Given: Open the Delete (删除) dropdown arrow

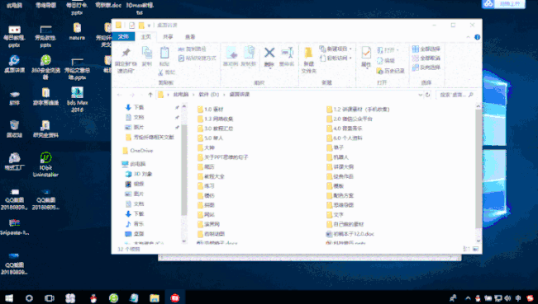Looking at the screenshot, I should [x=269, y=68].
